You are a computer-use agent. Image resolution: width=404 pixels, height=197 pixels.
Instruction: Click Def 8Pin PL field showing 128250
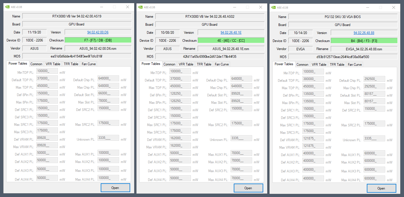(x=180, y=93)
